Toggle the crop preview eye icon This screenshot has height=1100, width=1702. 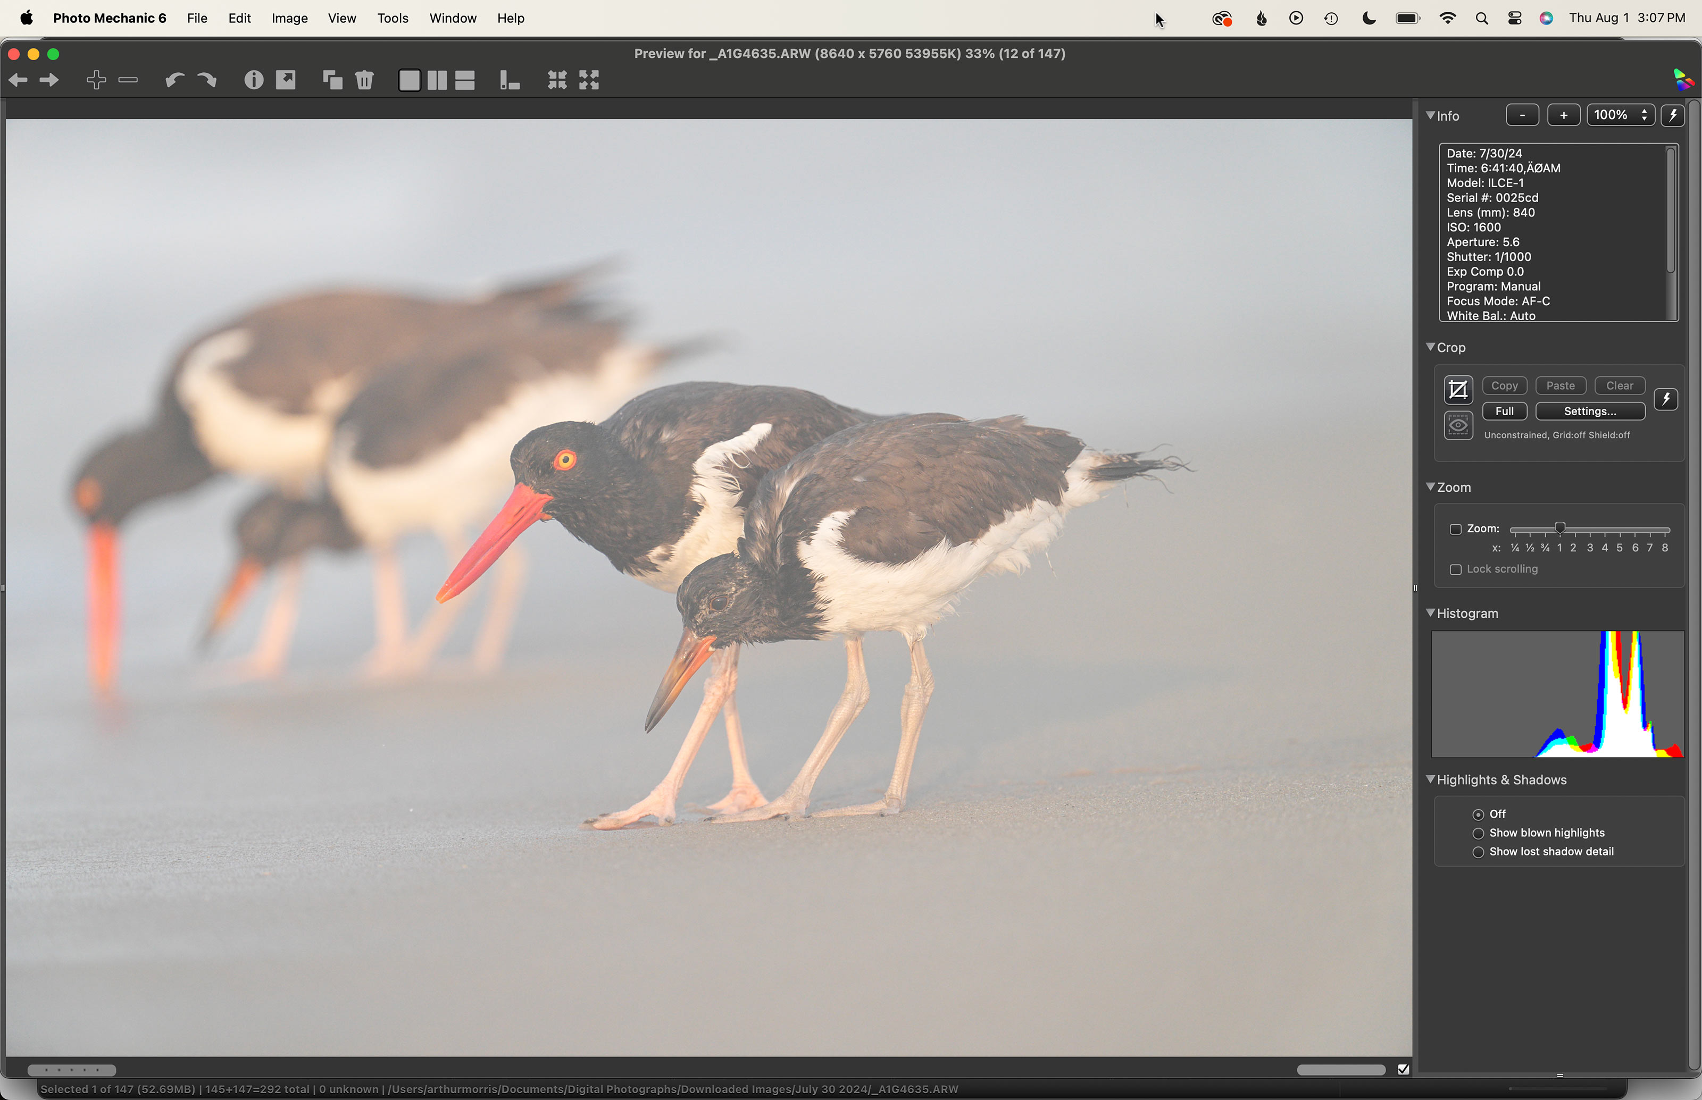click(x=1458, y=426)
